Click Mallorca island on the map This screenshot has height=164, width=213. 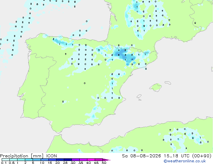click(x=156, y=87)
